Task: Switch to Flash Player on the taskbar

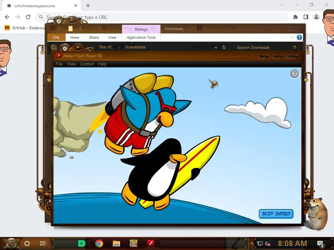Action: tap(151, 243)
